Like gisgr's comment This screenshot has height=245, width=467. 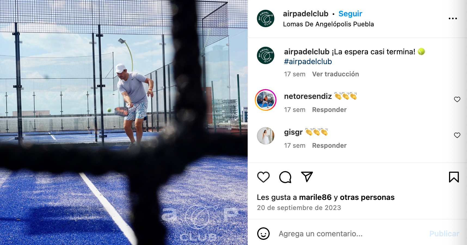tap(457, 135)
